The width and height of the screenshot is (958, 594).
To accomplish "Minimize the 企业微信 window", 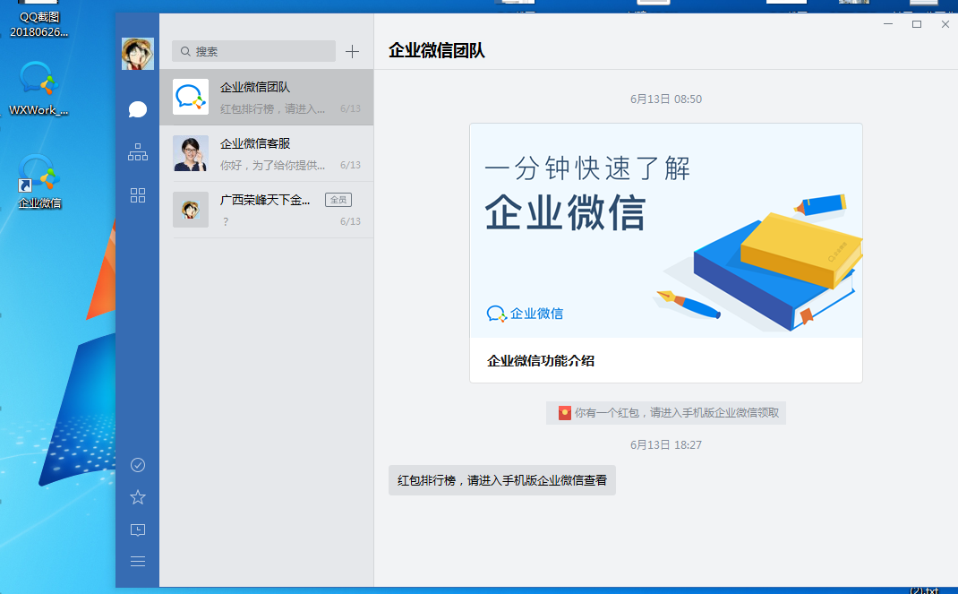I will 888,24.
